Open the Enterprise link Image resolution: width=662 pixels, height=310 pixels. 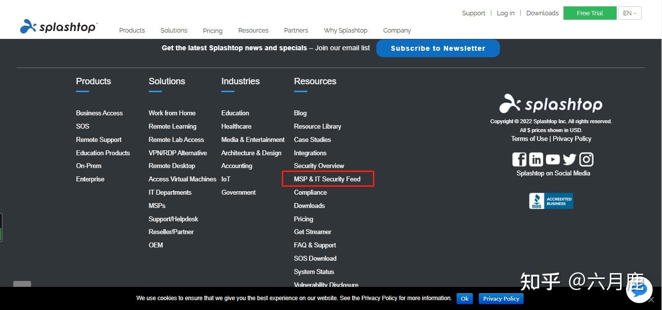pyautogui.click(x=90, y=179)
